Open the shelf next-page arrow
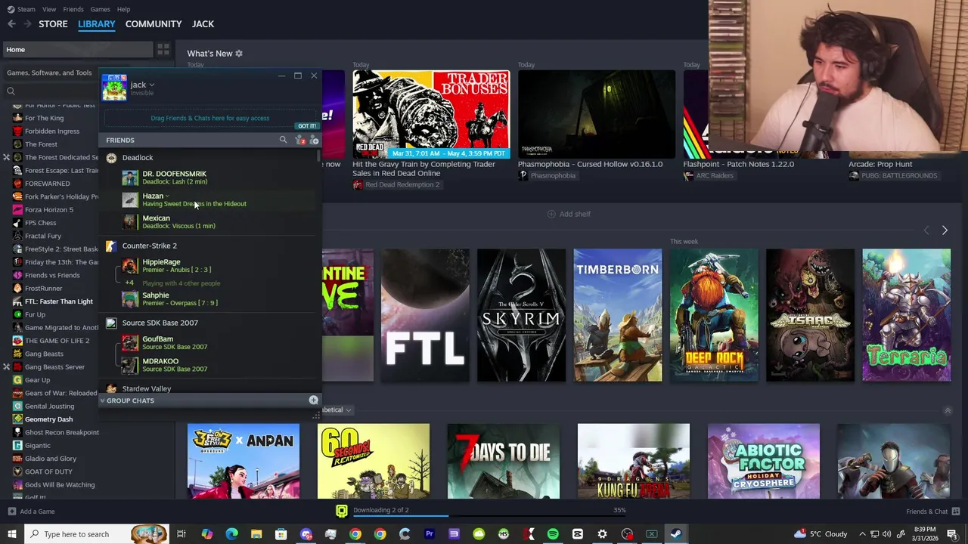Image resolution: width=968 pixels, height=544 pixels. 945,230
